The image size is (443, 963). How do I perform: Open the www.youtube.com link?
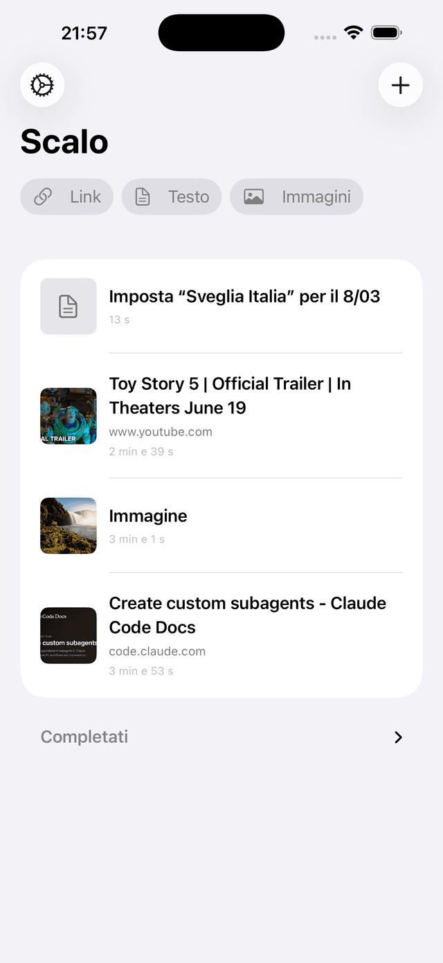pyautogui.click(x=161, y=431)
